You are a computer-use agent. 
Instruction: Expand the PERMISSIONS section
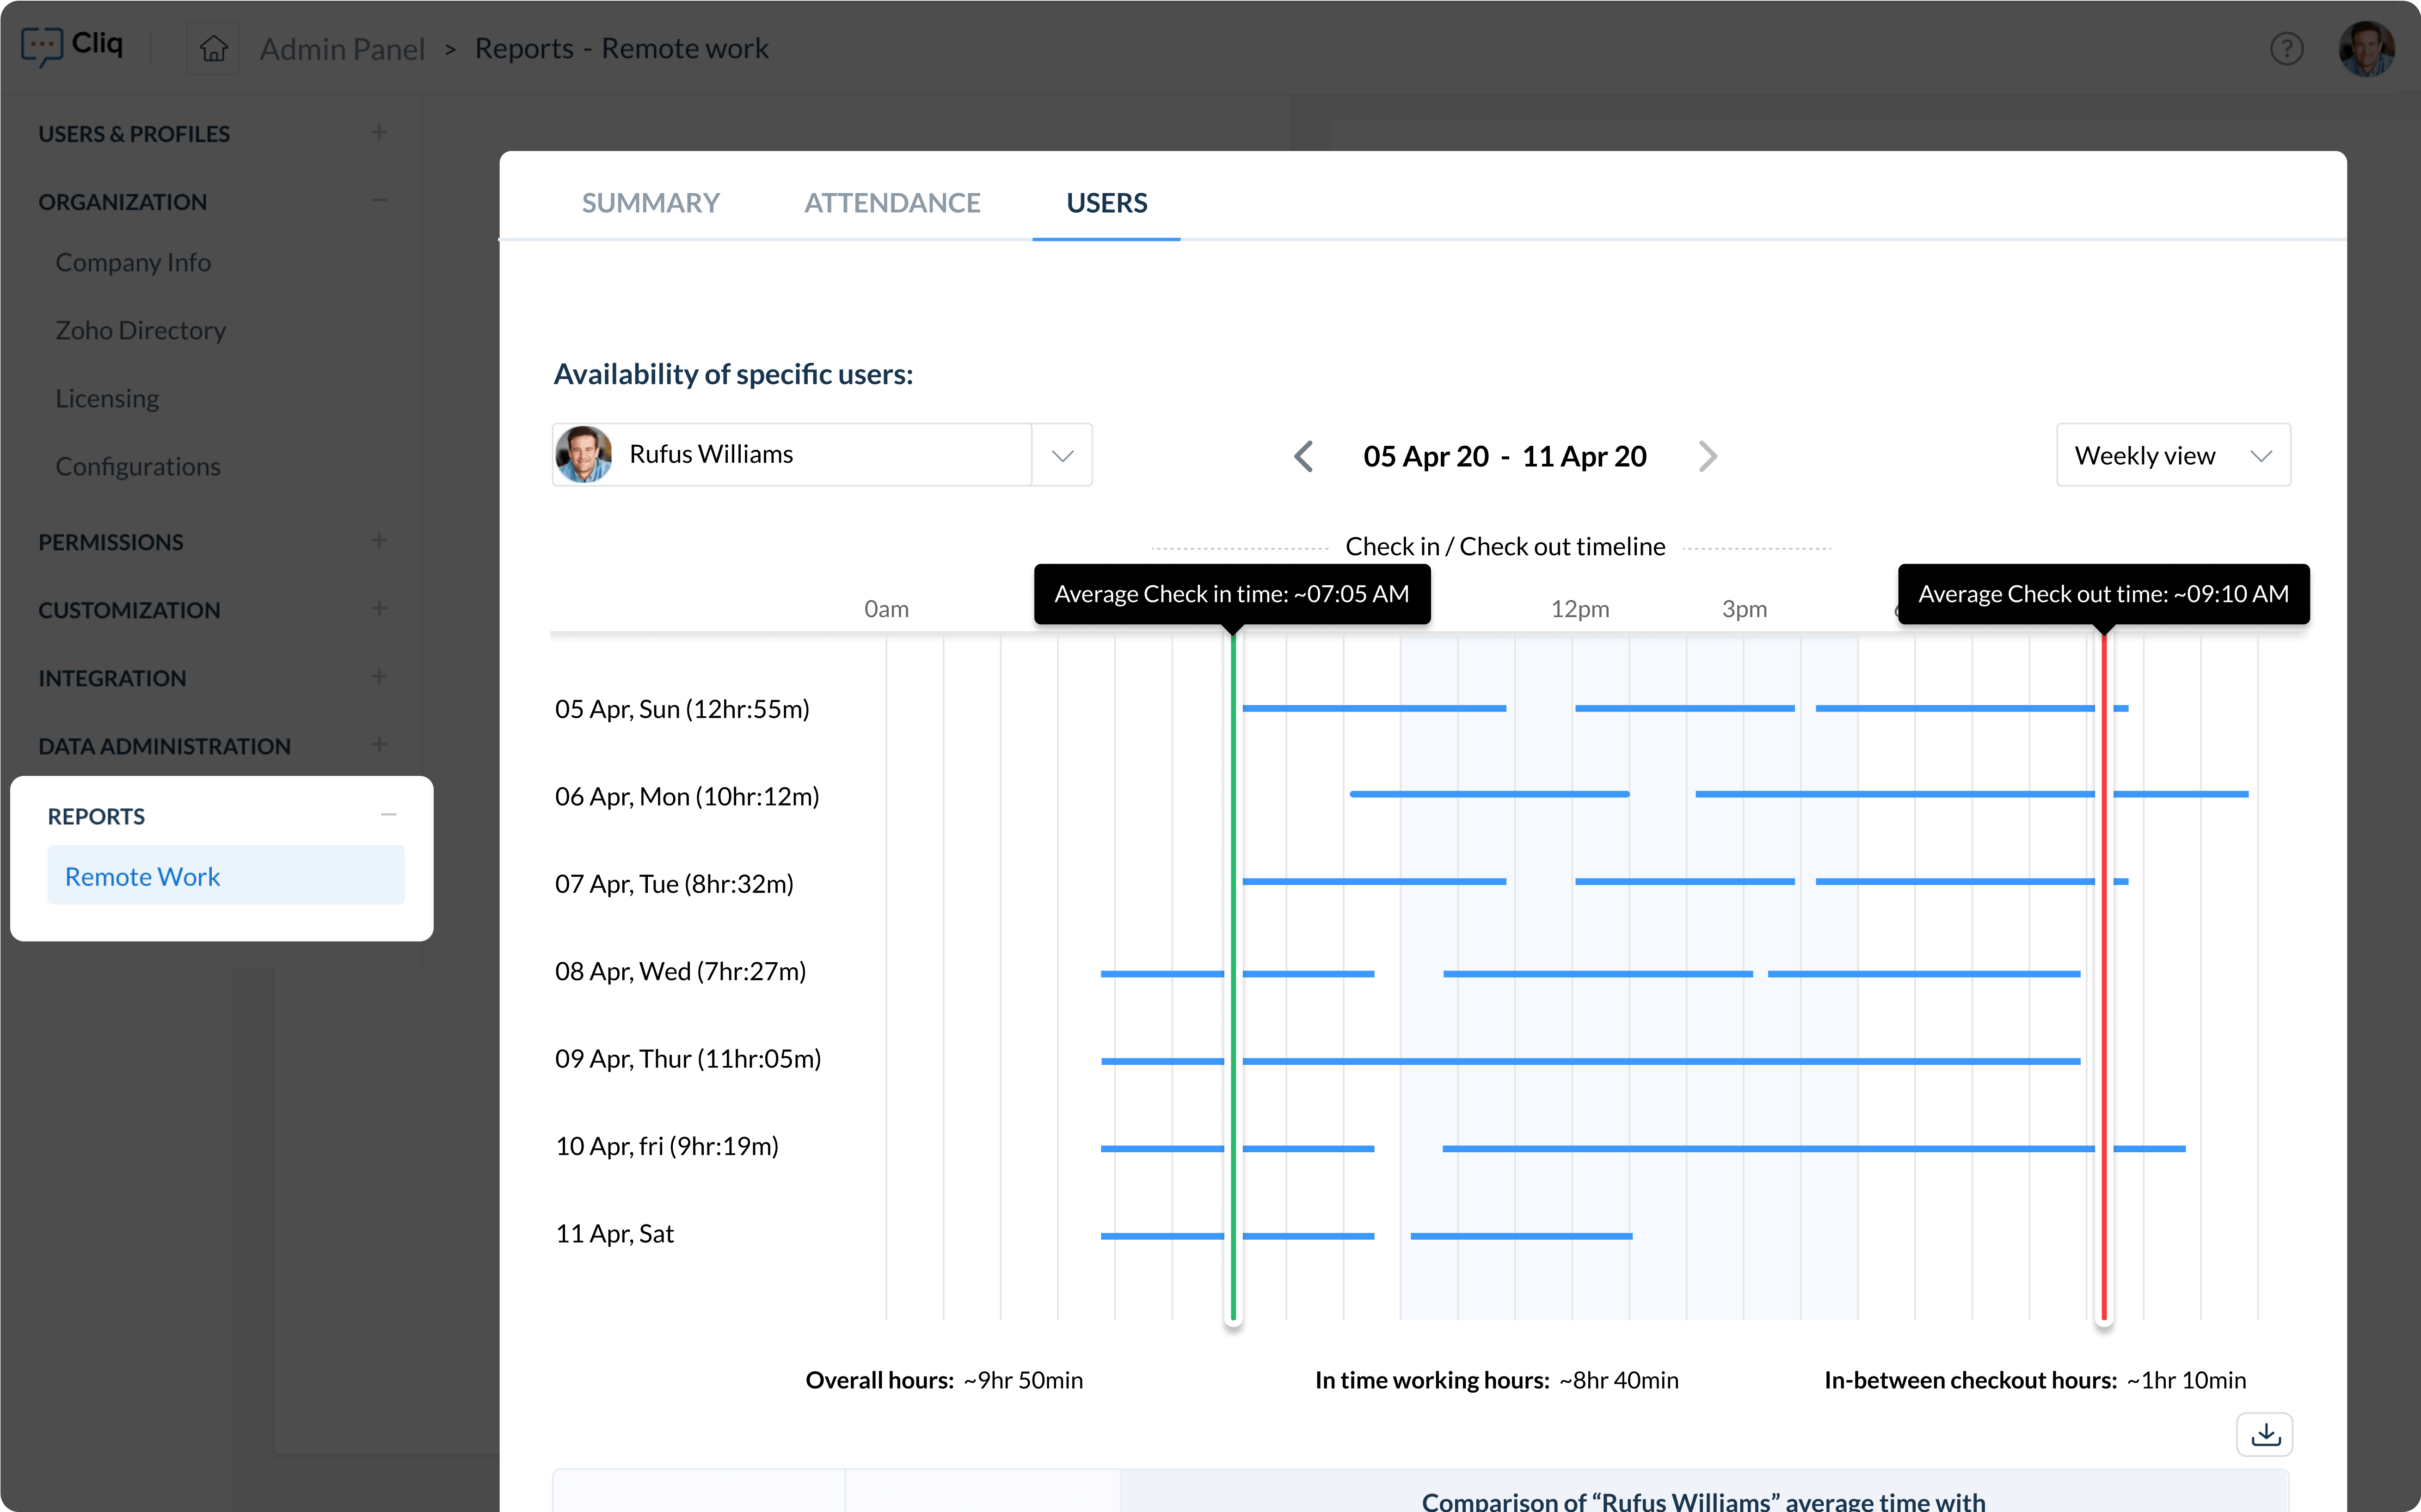[x=380, y=541]
